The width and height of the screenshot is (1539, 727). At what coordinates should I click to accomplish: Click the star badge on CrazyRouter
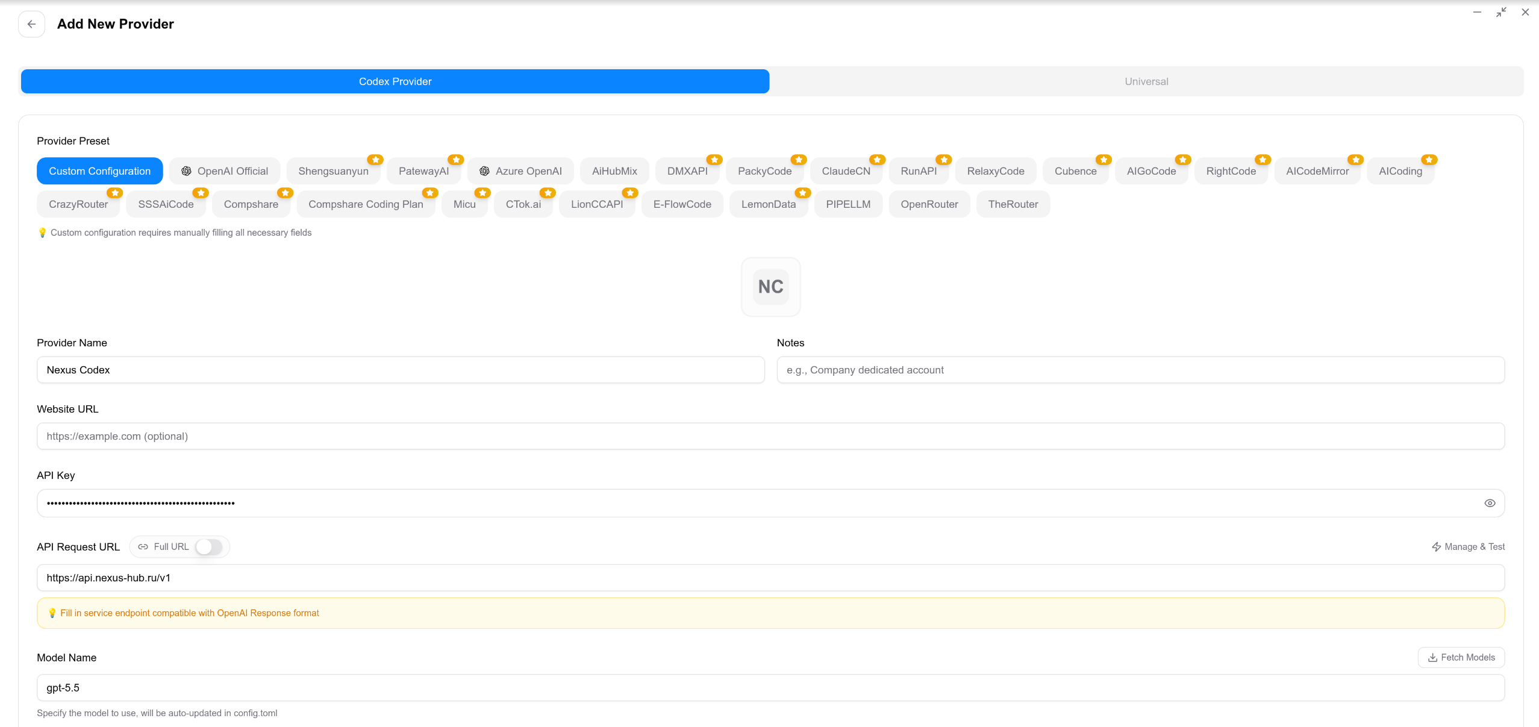click(x=115, y=193)
